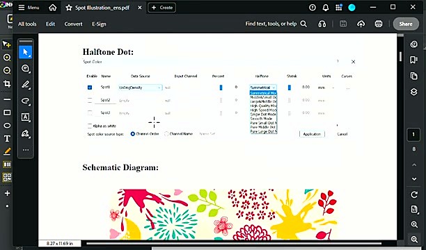
Task: Click the cloud upload icon
Action: tap(361, 24)
